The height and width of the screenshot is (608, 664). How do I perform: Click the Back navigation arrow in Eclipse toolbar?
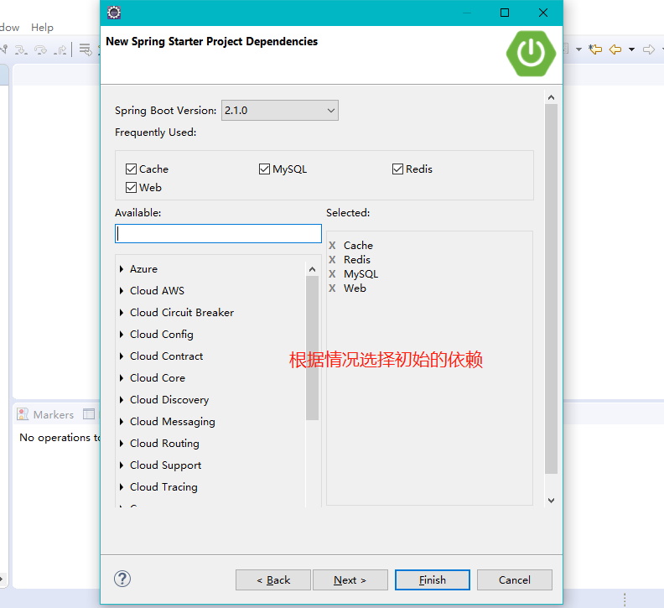(x=615, y=49)
